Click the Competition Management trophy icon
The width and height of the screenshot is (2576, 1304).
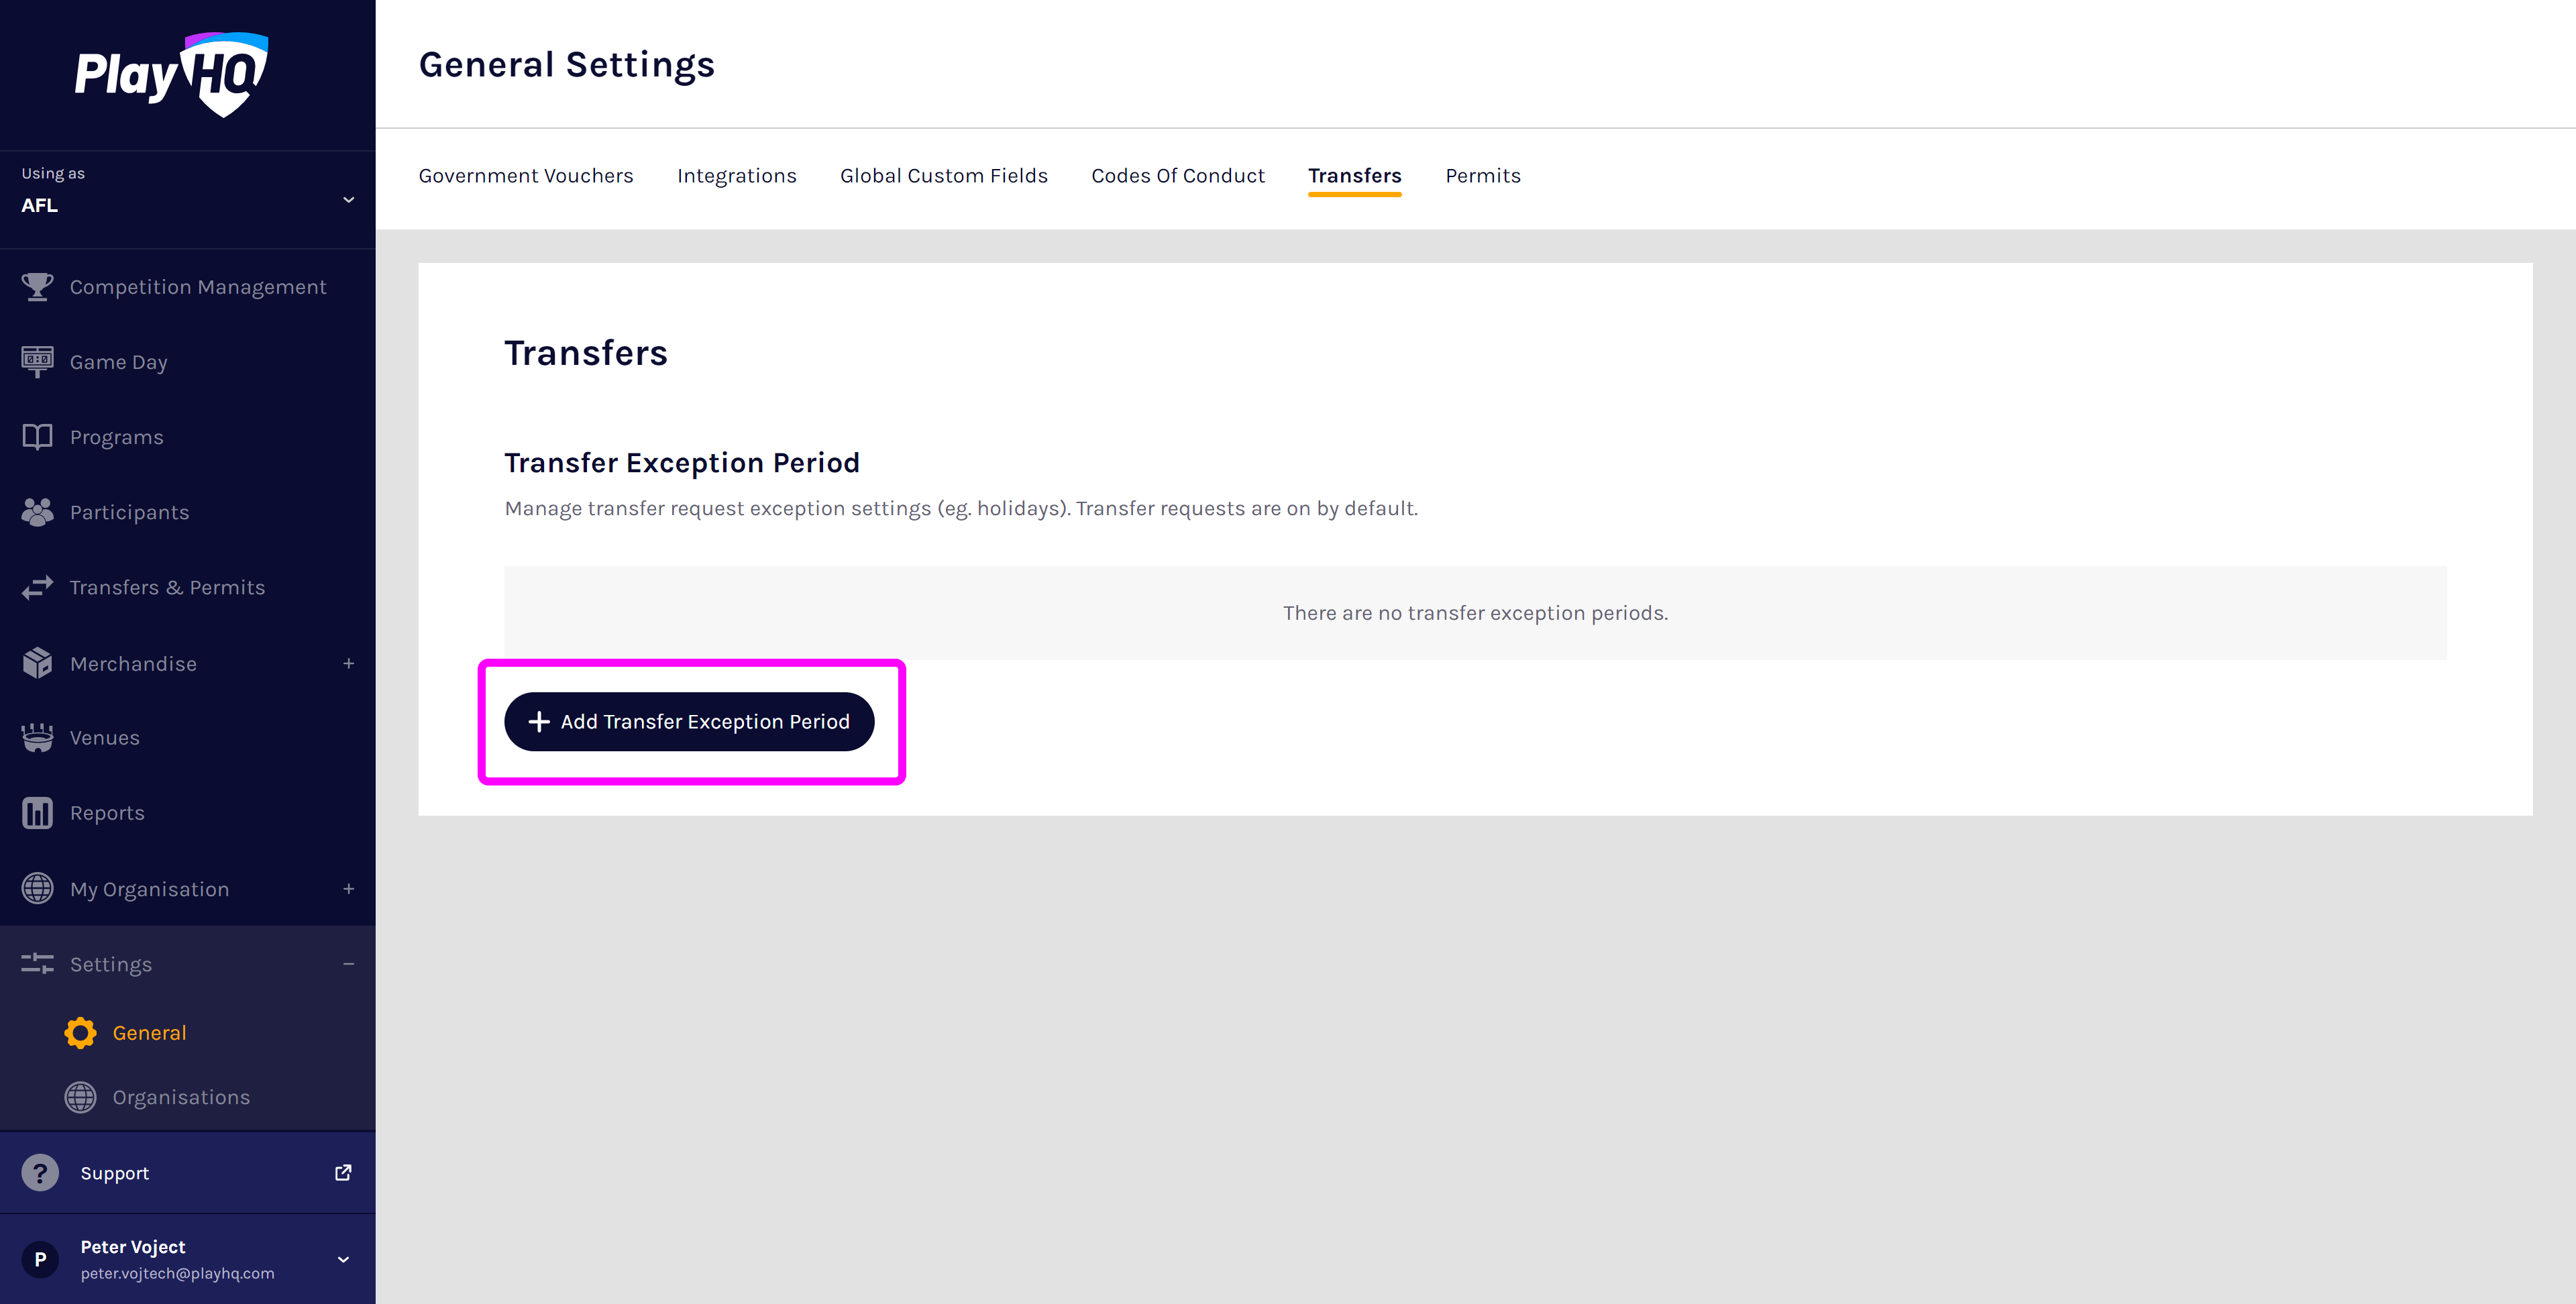(x=37, y=287)
